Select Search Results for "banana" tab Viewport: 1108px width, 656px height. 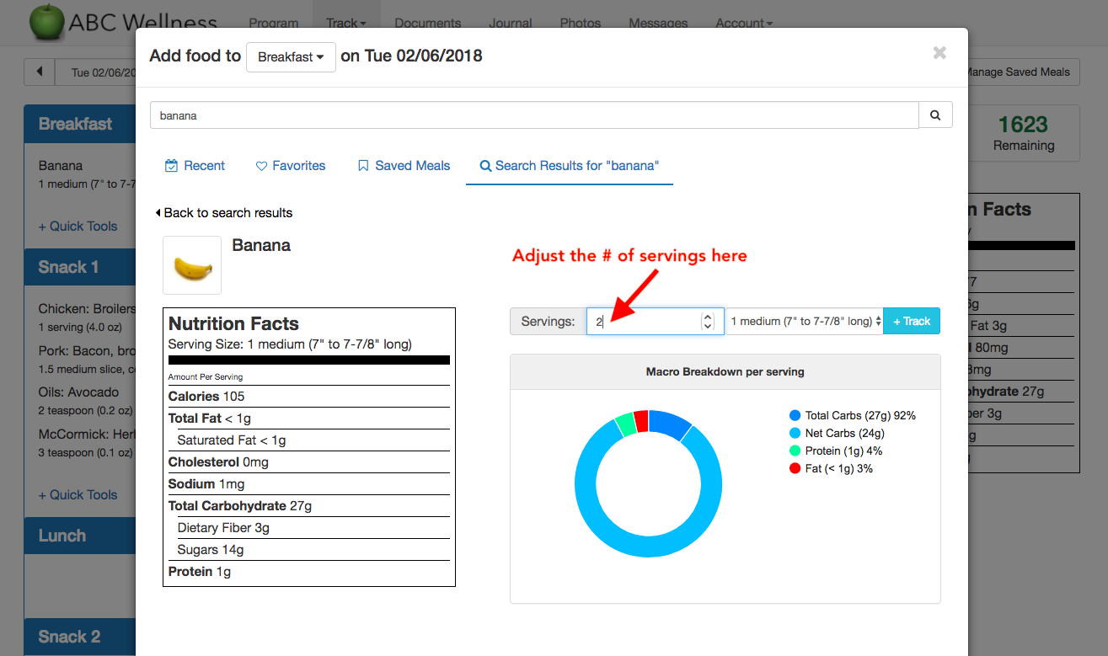click(x=569, y=166)
